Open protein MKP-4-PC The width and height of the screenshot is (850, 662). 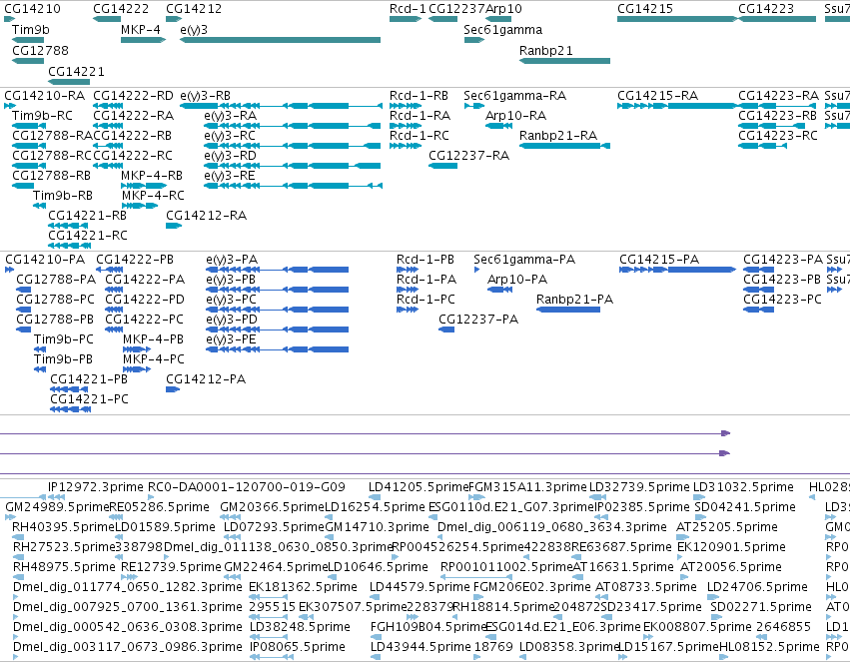(x=137, y=369)
